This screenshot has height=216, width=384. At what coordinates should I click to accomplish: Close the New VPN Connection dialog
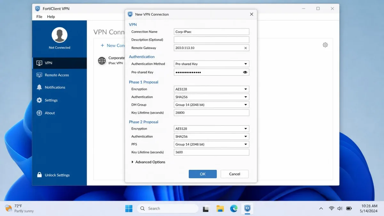click(252, 14)
